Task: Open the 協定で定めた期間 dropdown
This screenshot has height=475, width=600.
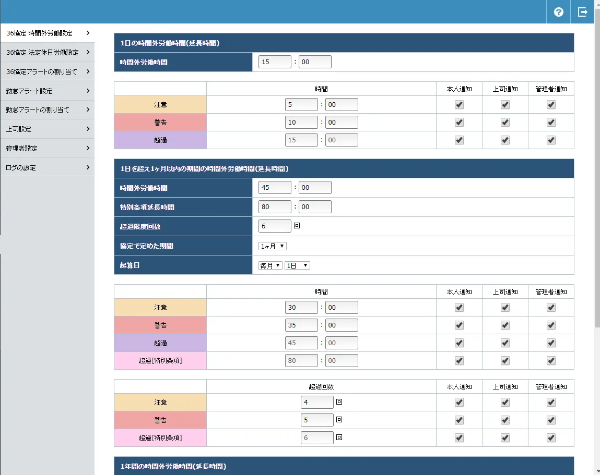Action: point(273,246)
